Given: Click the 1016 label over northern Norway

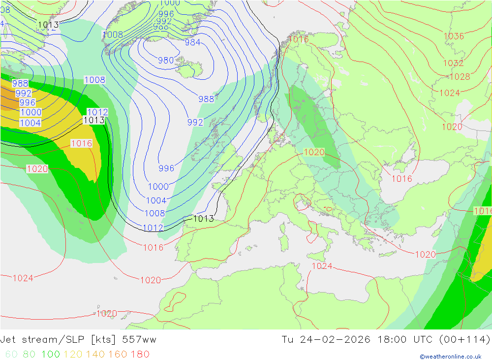Looking at the screenshot, I should point(299,39).
